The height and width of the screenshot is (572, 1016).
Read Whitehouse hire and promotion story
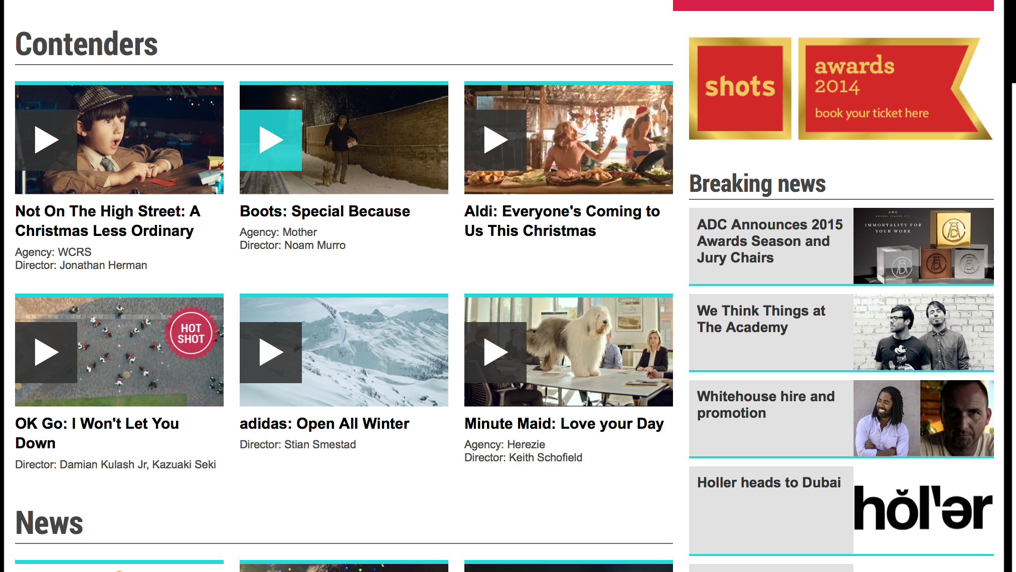(765, 405)
